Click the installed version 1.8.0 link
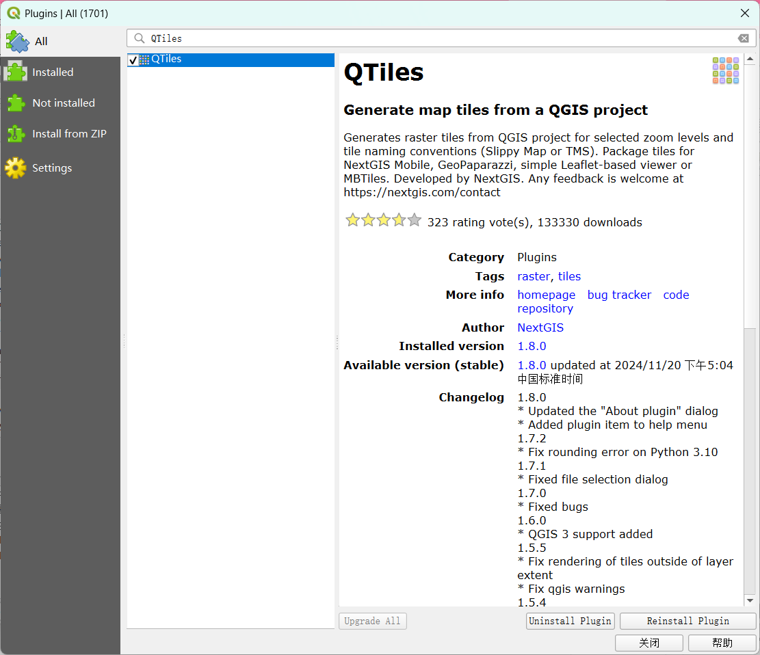Image resolution: width=760 pixels, height=655 pixels. pyautogui.click(x=532, y=347)
